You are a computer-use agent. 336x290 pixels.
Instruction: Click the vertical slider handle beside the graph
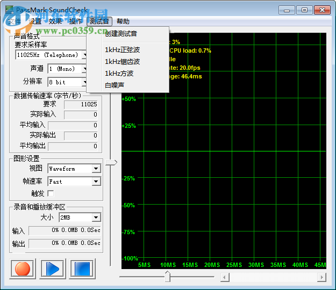[110, 162]
